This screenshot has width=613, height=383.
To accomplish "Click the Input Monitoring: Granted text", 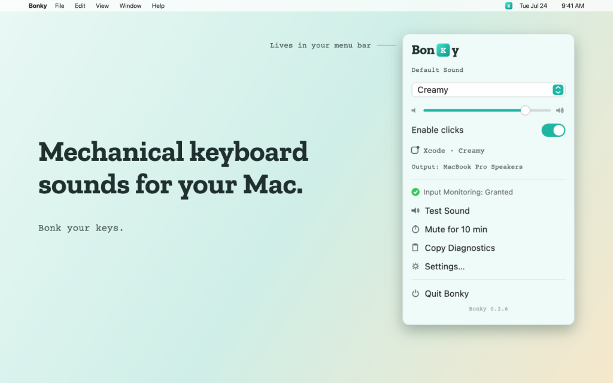I will 468,192.
